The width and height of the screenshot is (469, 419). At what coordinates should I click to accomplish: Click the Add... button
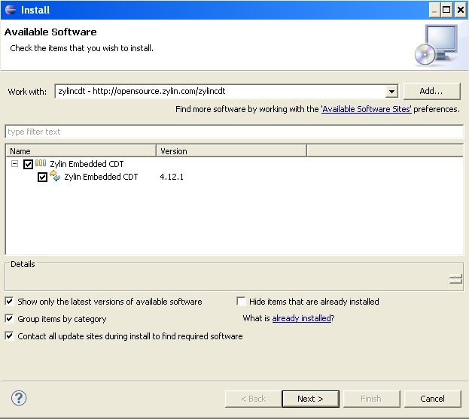coord(431,91)
